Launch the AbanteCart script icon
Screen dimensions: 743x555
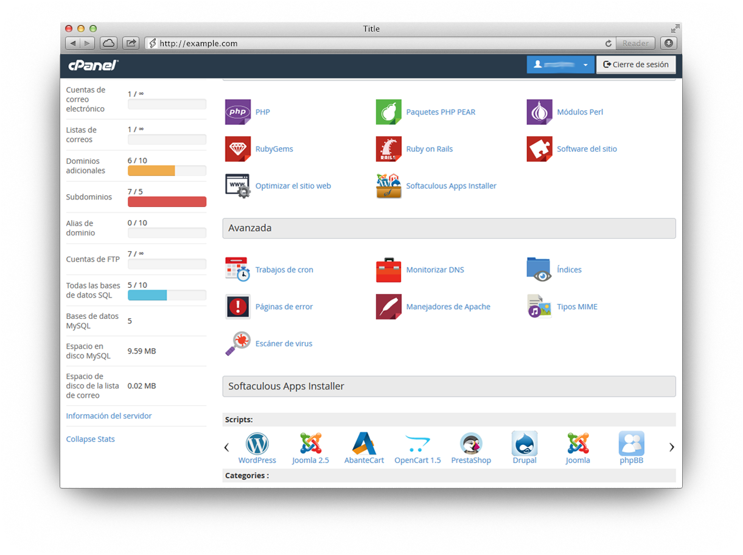[x=364, y=443]
